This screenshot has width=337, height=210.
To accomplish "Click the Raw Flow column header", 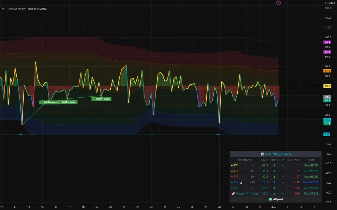I will (293, 160).
